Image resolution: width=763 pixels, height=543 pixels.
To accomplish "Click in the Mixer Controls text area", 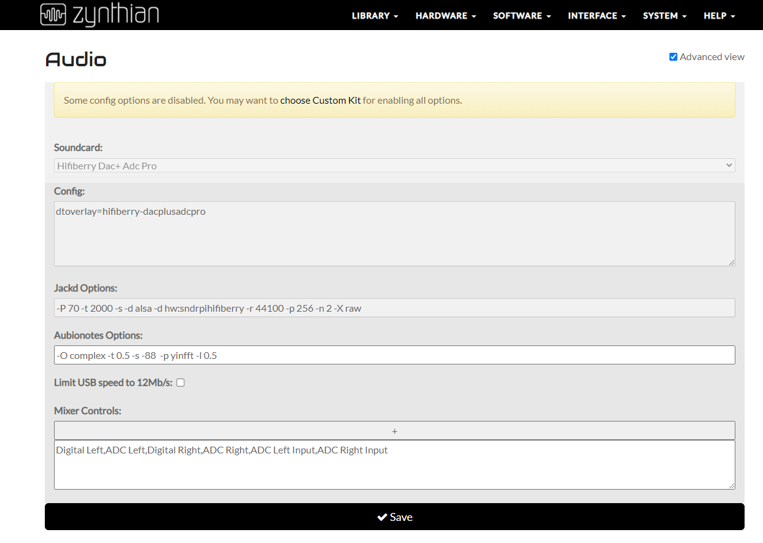I will pyautogui.click(x=394, y=464).
